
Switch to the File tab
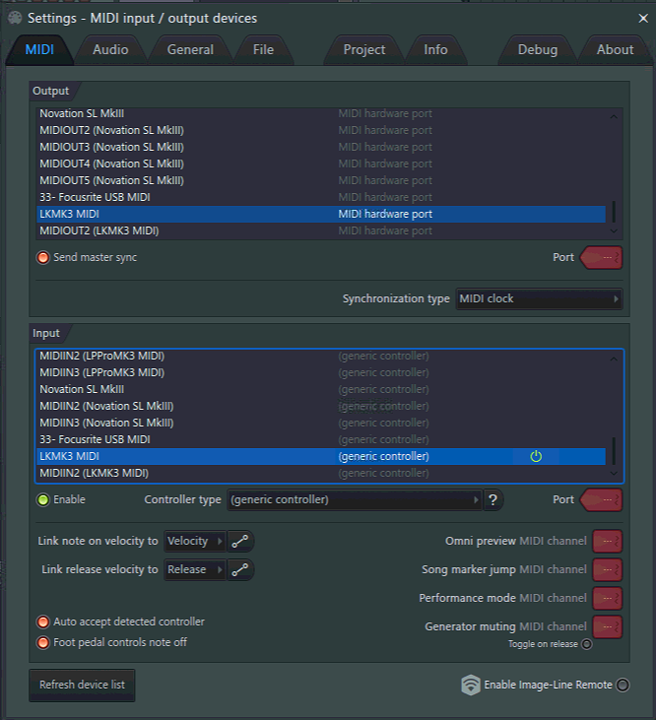pos(263,49)
